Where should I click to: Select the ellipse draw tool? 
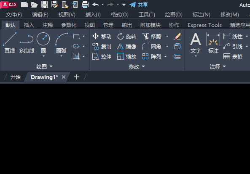76,46
